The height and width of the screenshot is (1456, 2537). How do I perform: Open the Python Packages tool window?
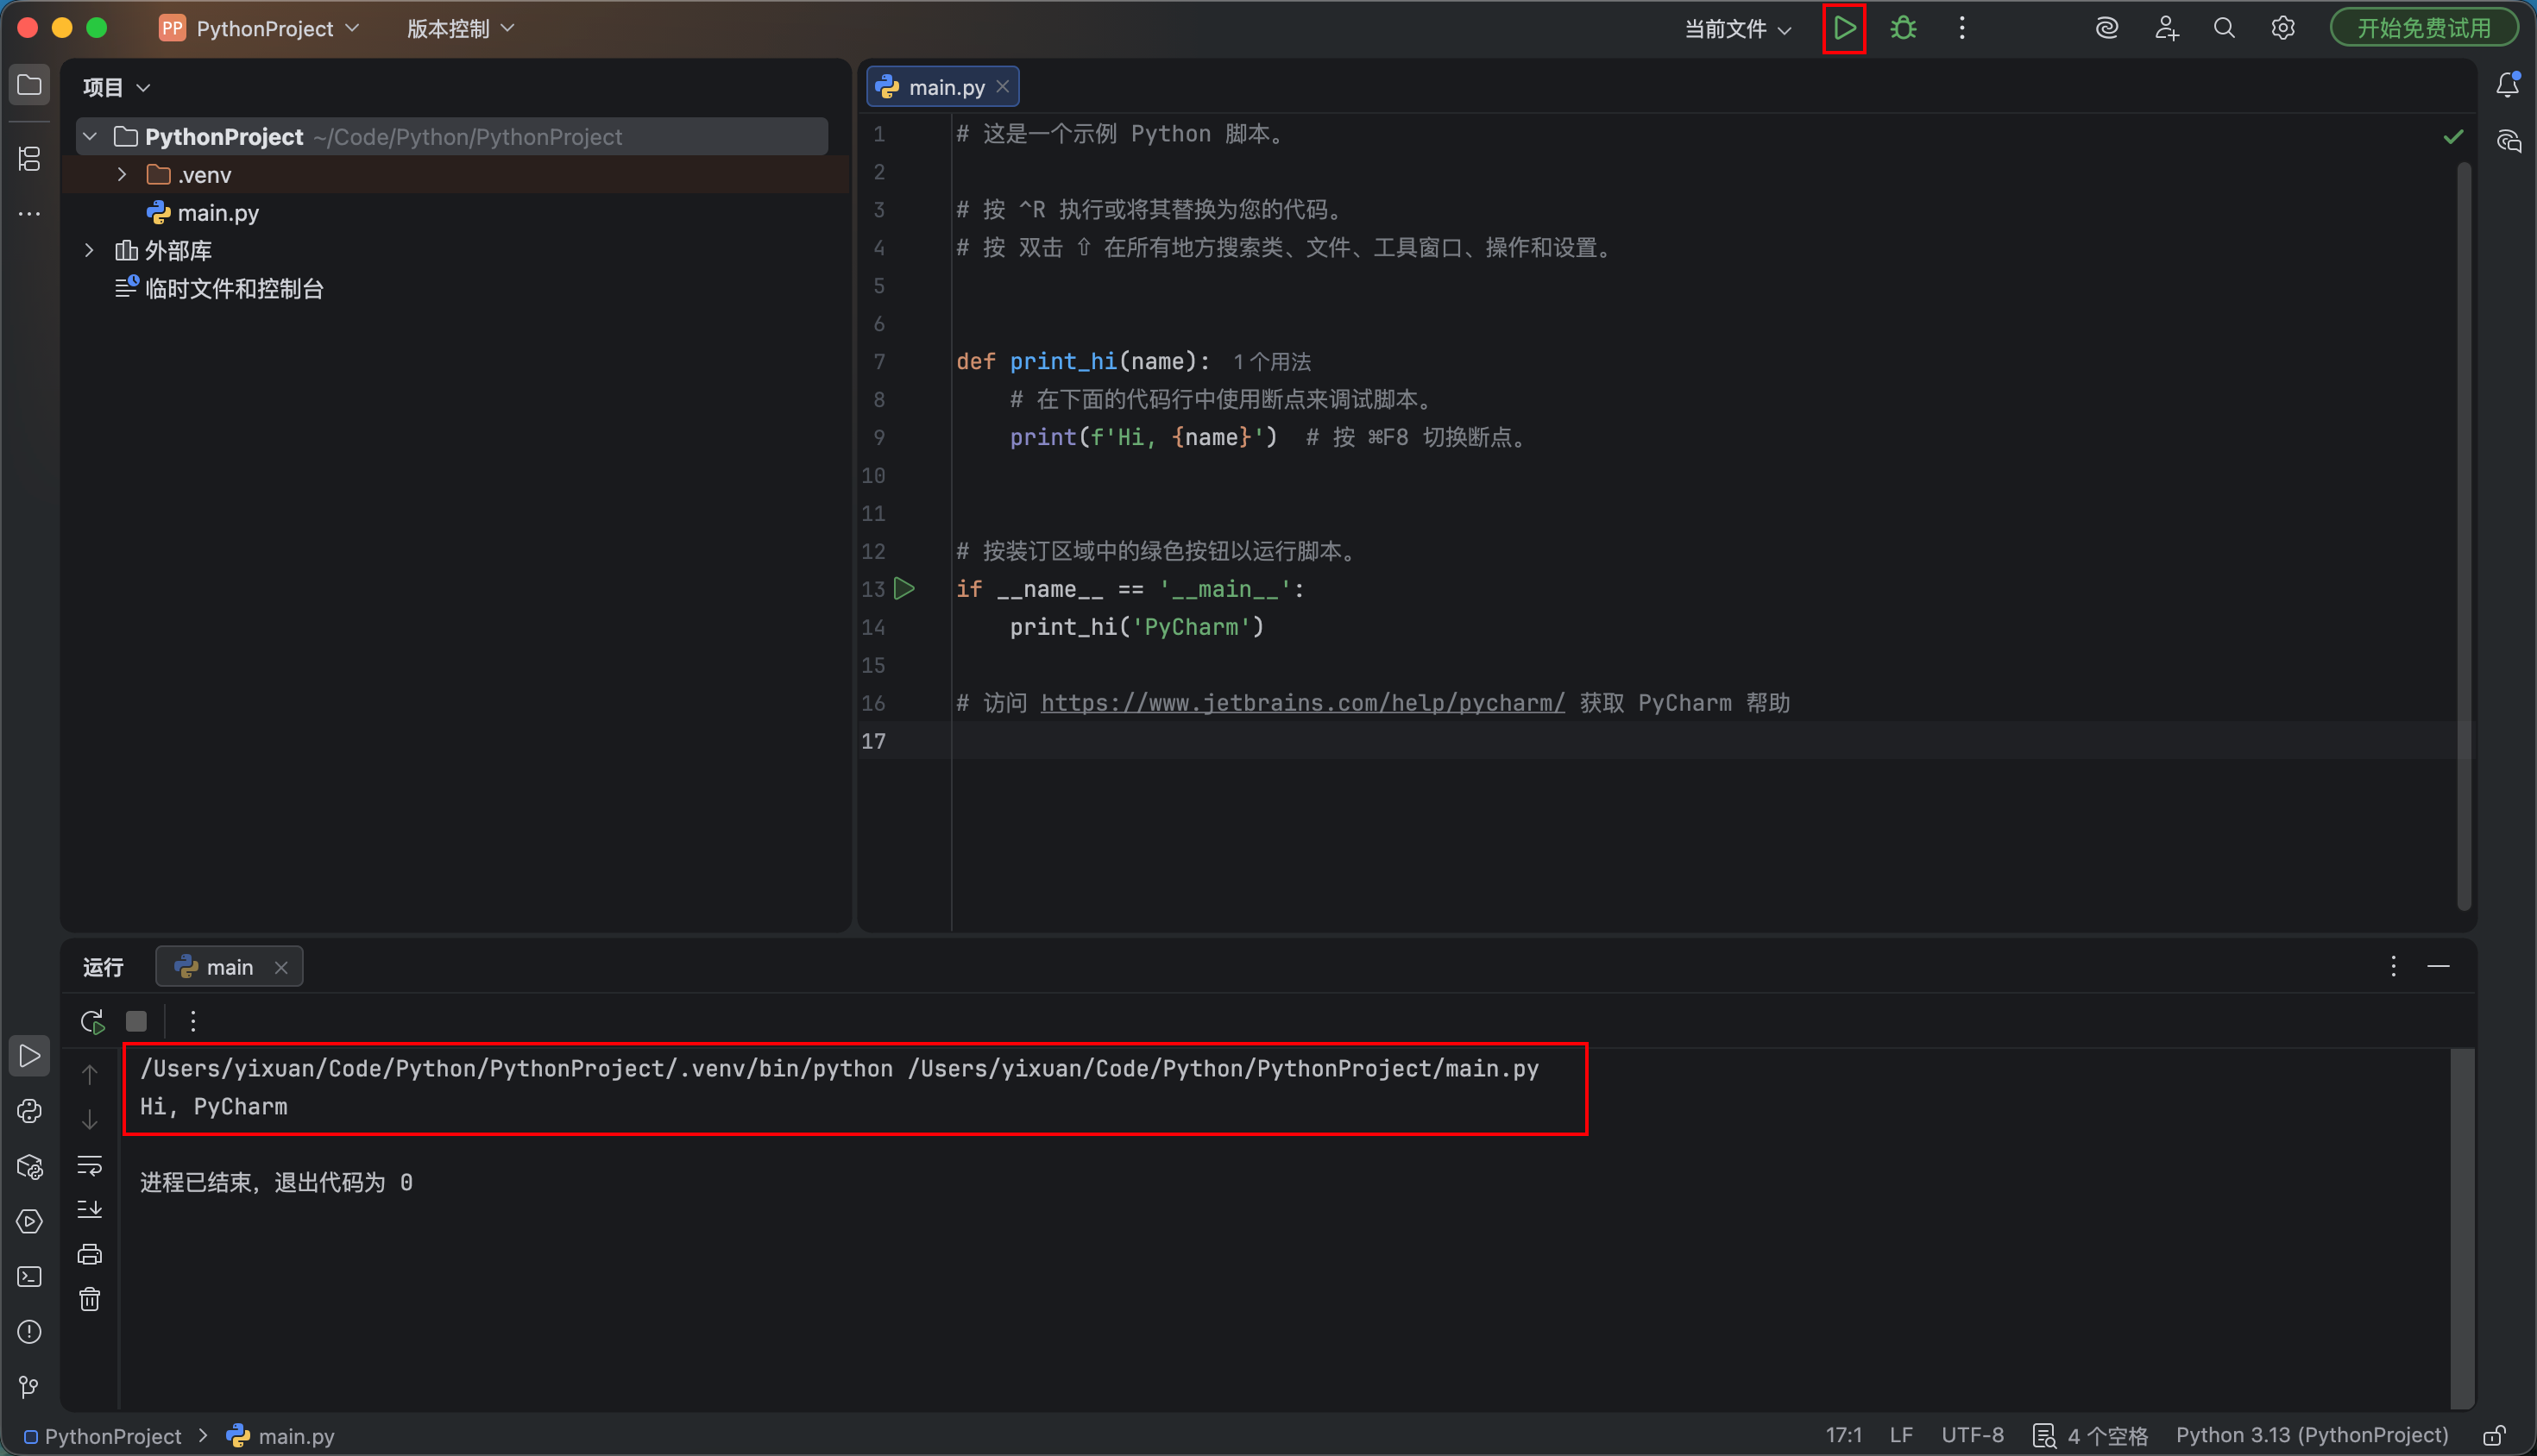coord(30,1167)
